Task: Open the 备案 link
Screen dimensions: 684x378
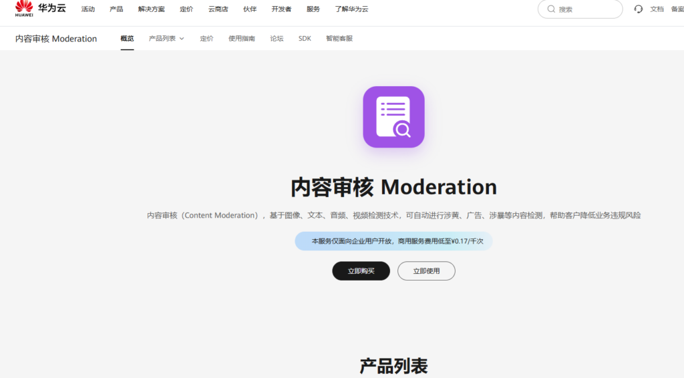Action: click(677, 9)
